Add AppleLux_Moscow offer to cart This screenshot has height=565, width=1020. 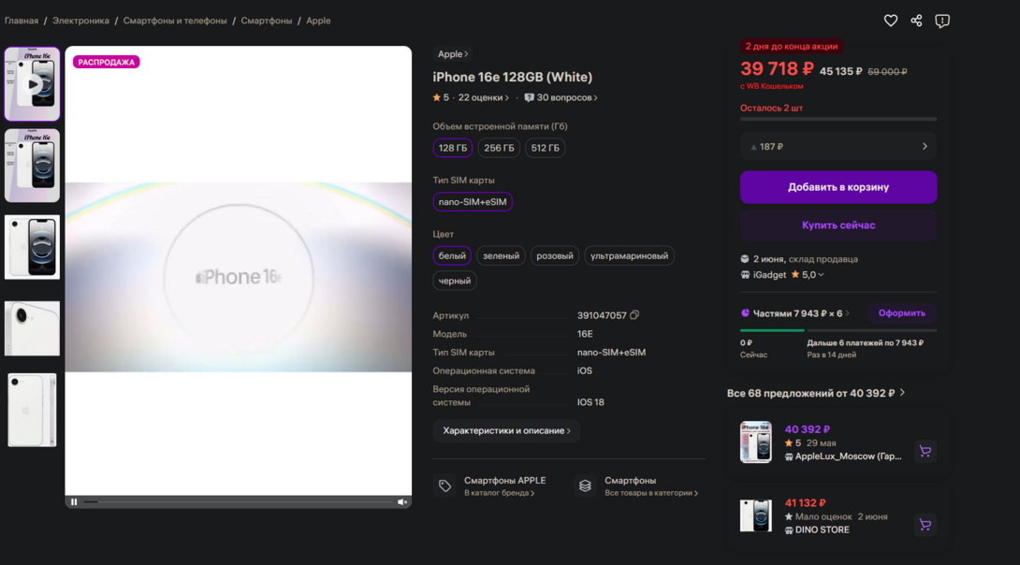(x=925, y=451)
